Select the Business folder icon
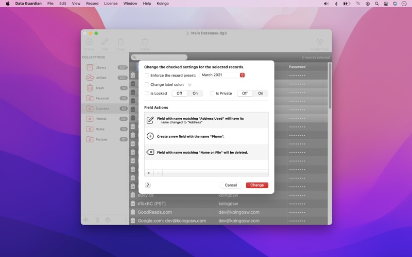This screenshot has height=257, width=412. 90,108
